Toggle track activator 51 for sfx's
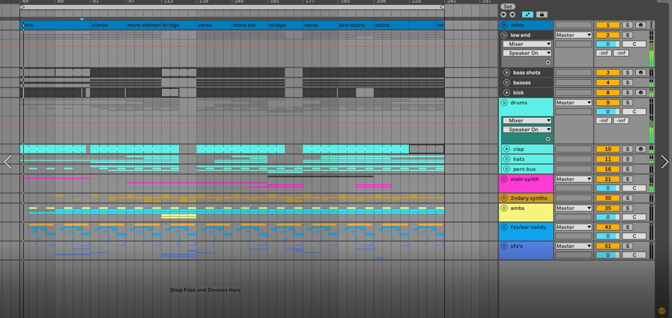This screenshot has width=672, height=318. (x=607, y=246)
